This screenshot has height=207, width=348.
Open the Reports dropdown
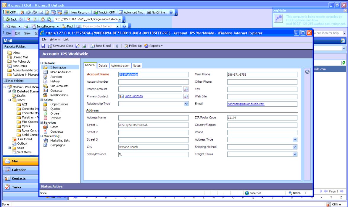click(153, 46)
